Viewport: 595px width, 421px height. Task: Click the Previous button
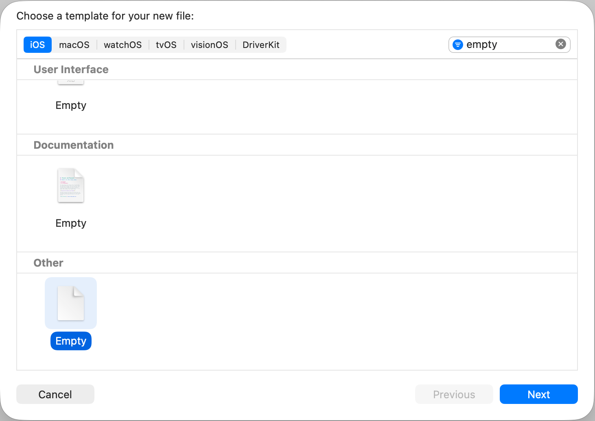454,394
